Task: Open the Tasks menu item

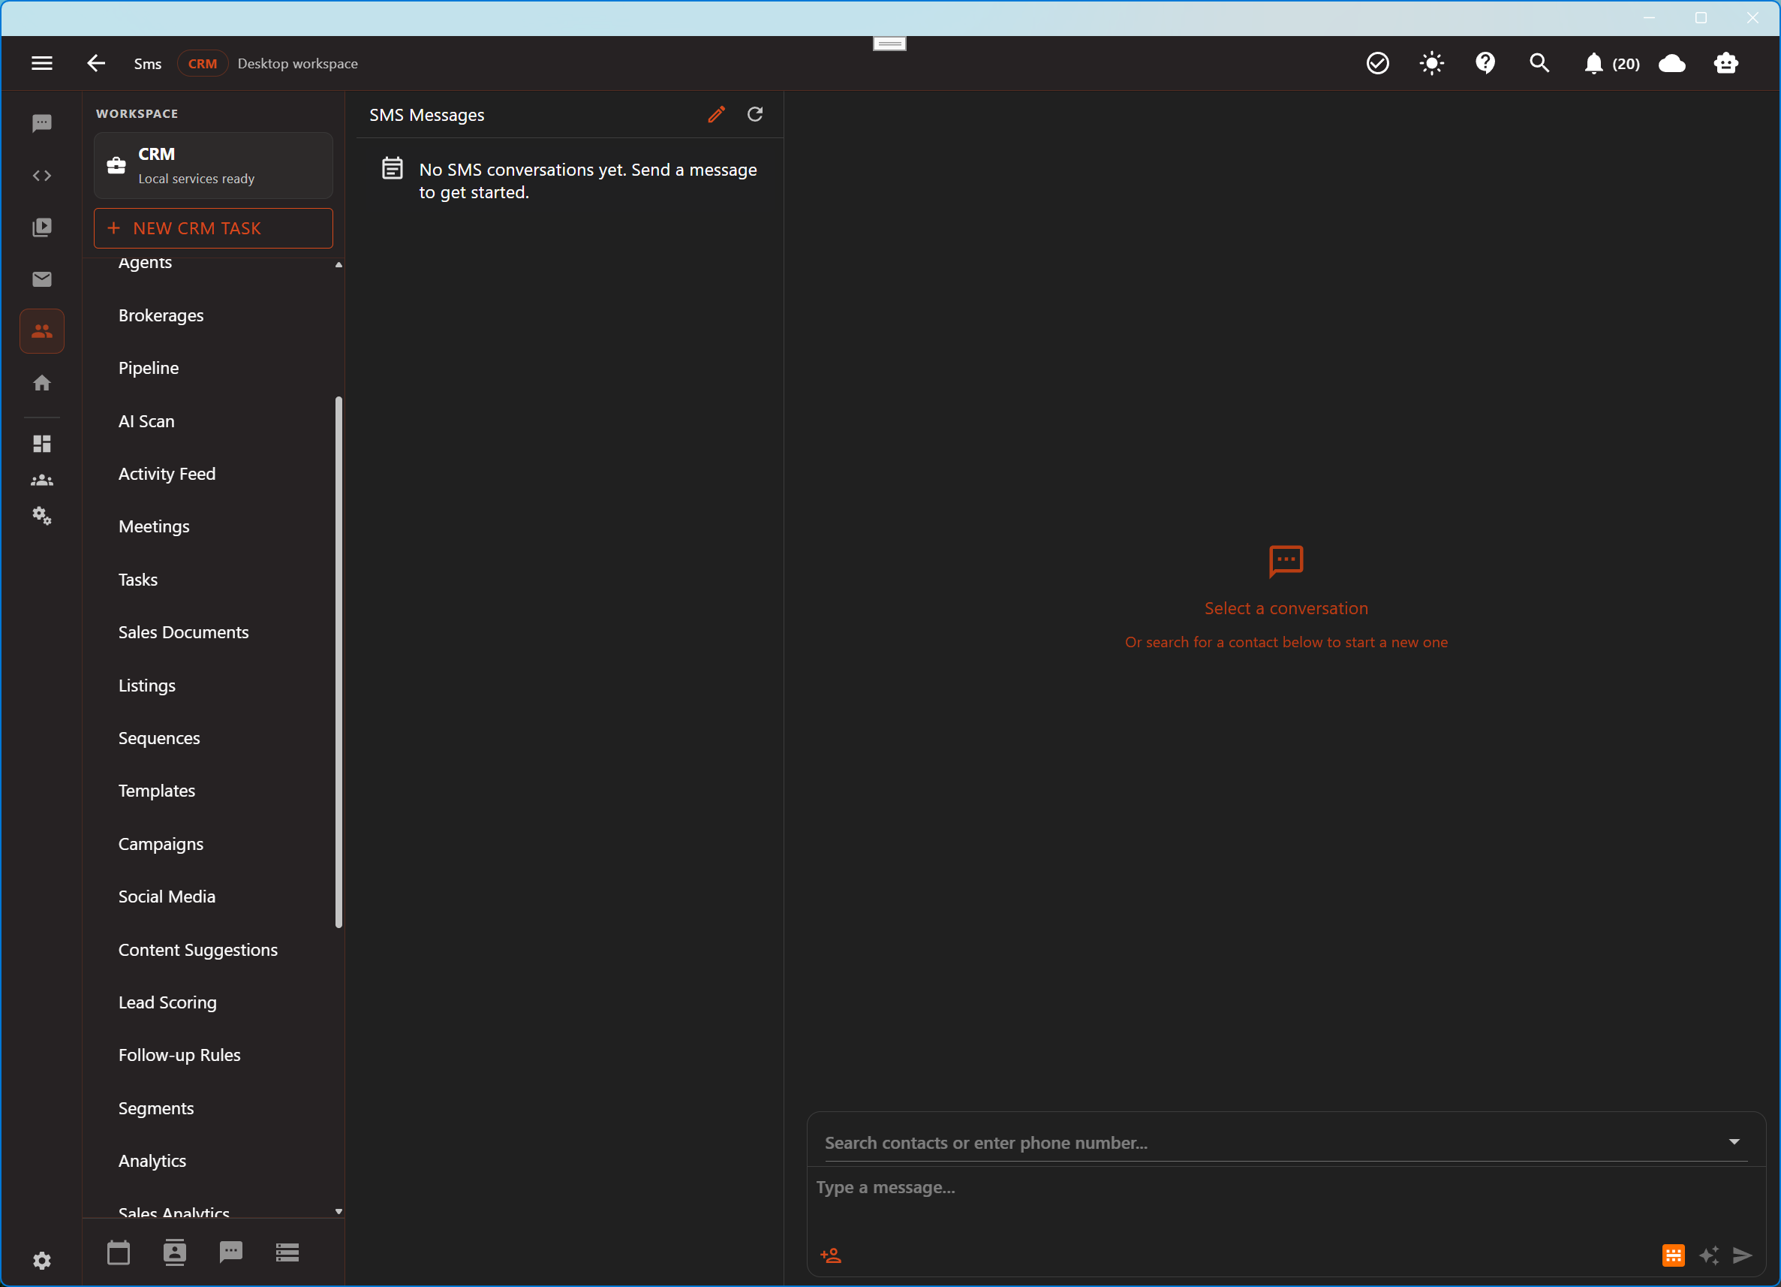Action: click(x=138, y=580)
